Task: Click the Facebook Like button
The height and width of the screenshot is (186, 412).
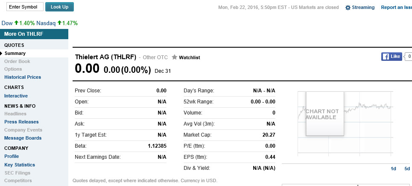Action: [392, 57]
